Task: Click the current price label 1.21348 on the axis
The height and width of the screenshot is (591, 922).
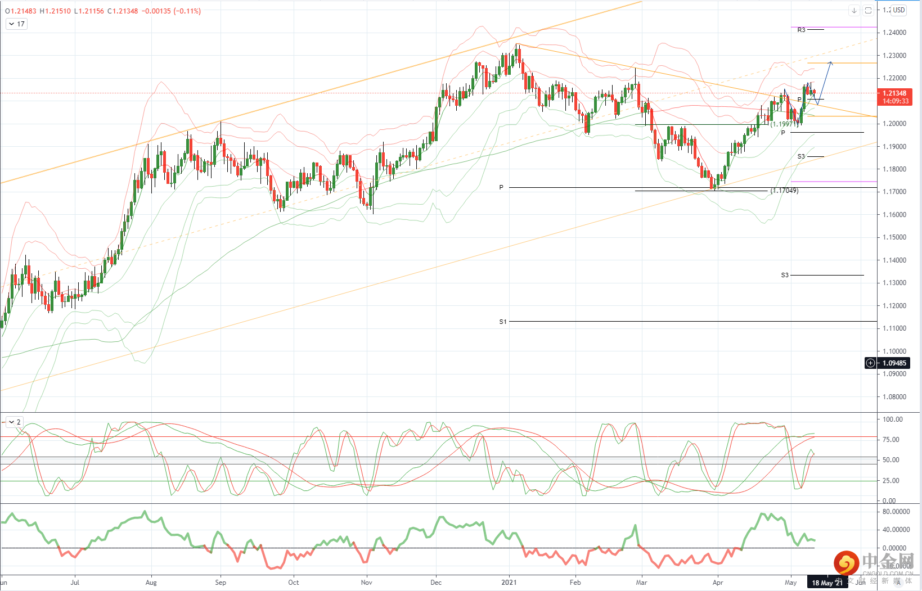Action: [x=894, y=93]
